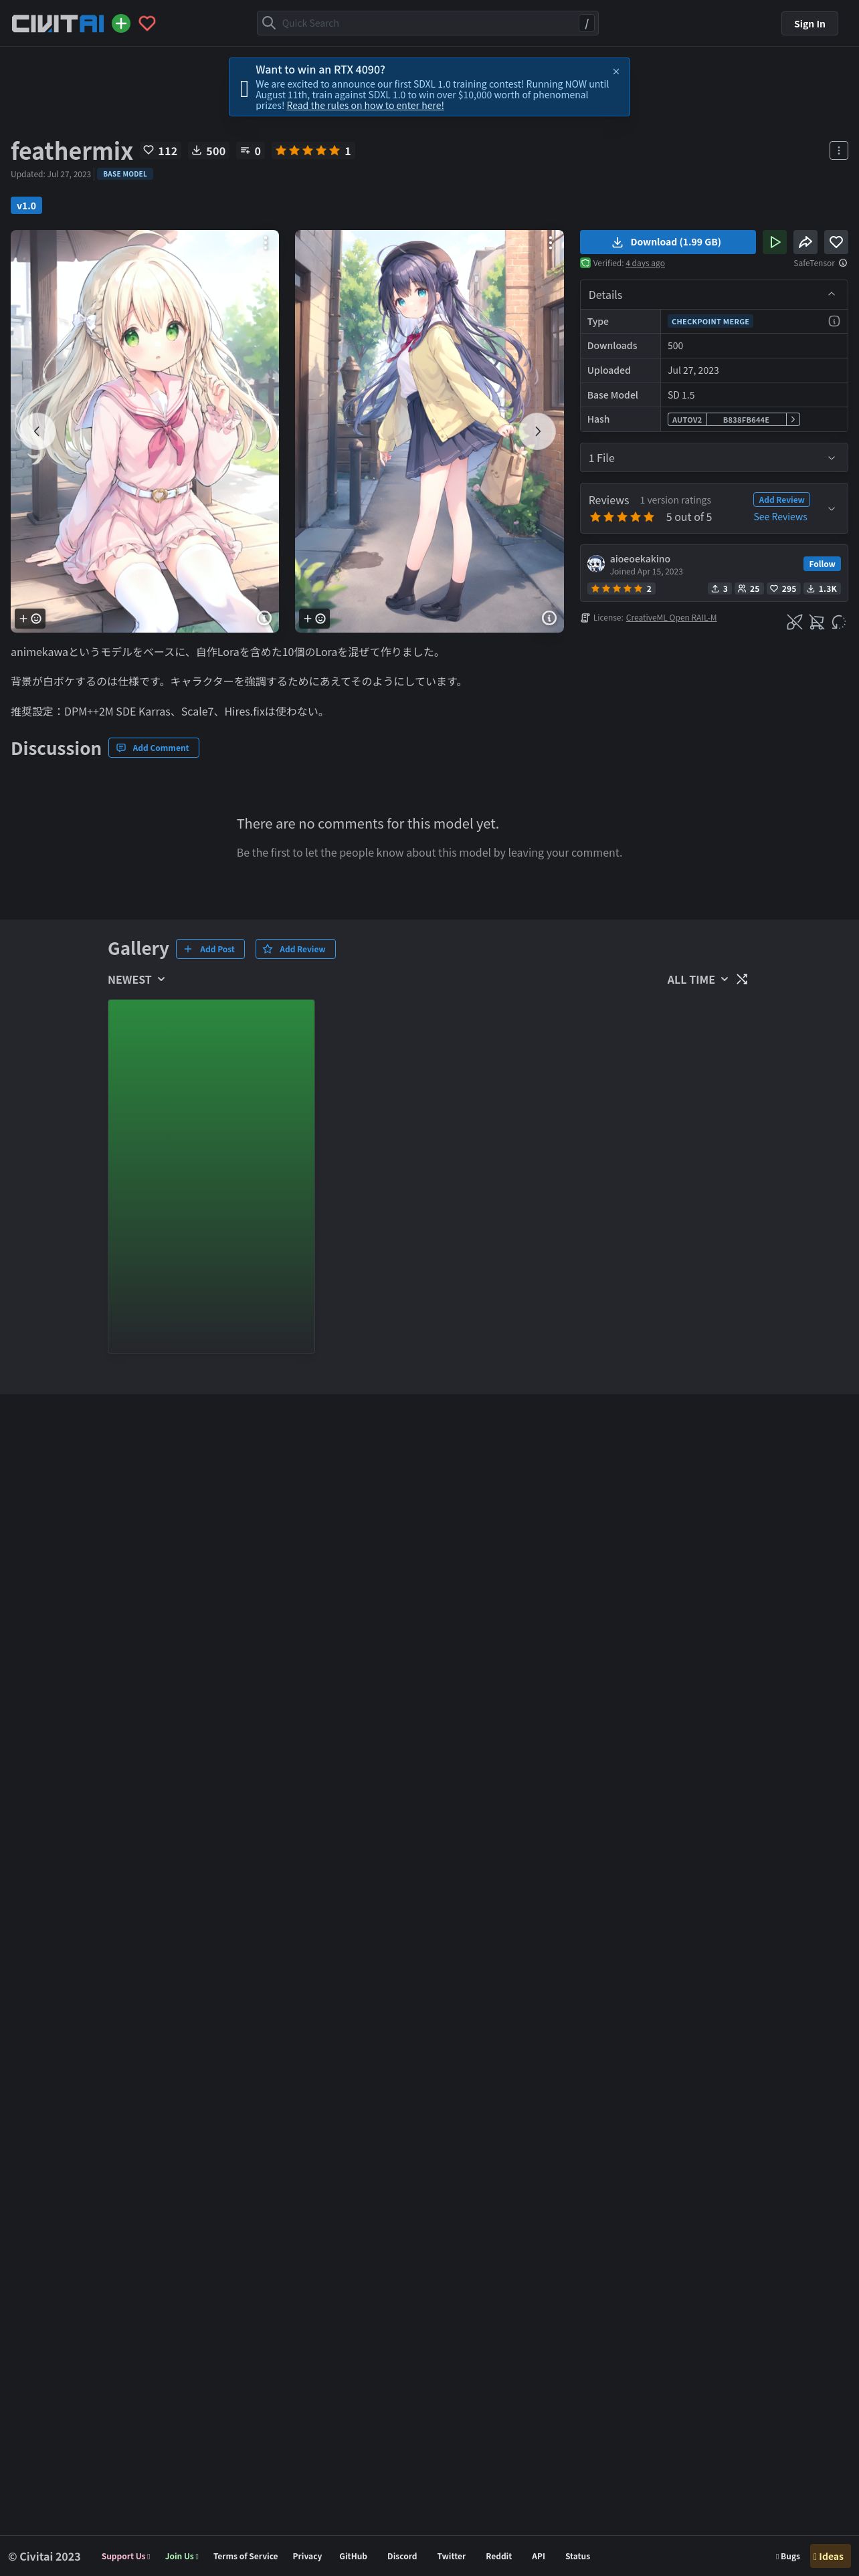Toggle the 112 likes heart counter
The image size is (859, 2576).
pos(160,151)
